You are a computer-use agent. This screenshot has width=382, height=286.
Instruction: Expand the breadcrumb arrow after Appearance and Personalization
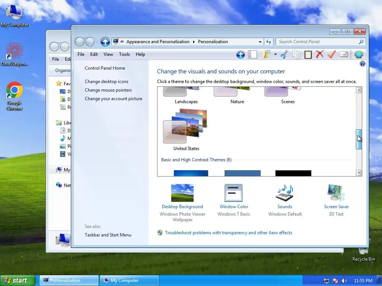point(194,42)
